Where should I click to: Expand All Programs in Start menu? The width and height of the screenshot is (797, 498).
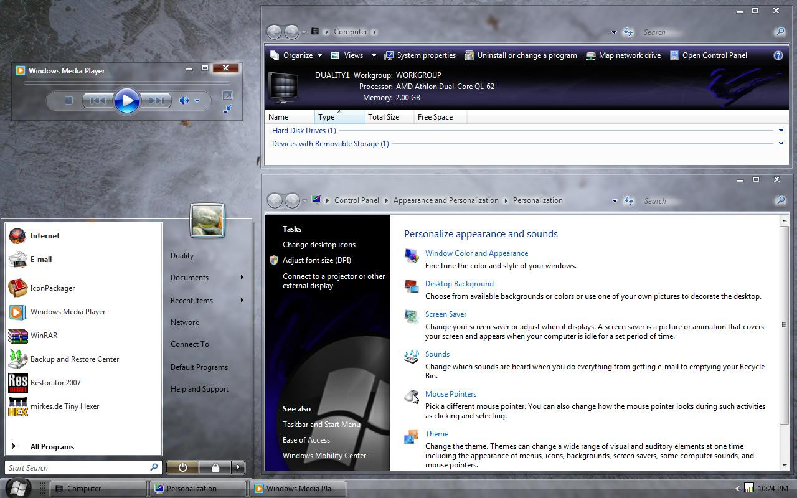pyautogui.click(x=83, y=447)
